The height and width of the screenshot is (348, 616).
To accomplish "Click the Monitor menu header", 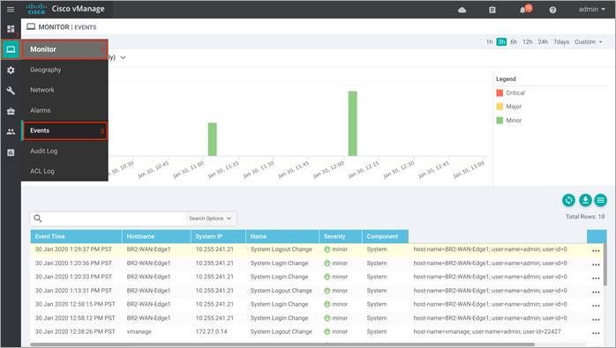I will [64, 49].
